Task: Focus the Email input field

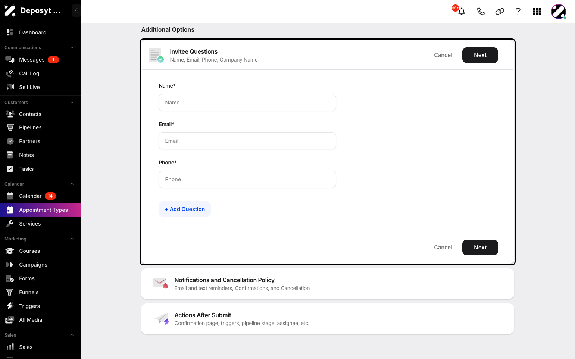Action: click(247, 141)
